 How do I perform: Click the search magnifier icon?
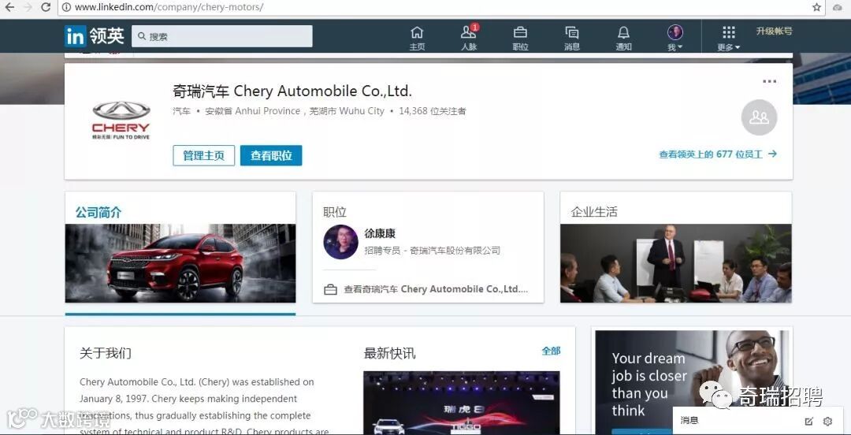pyautogui.click(x=142, y=36)
